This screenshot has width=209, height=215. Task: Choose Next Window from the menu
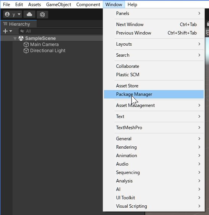154,25
